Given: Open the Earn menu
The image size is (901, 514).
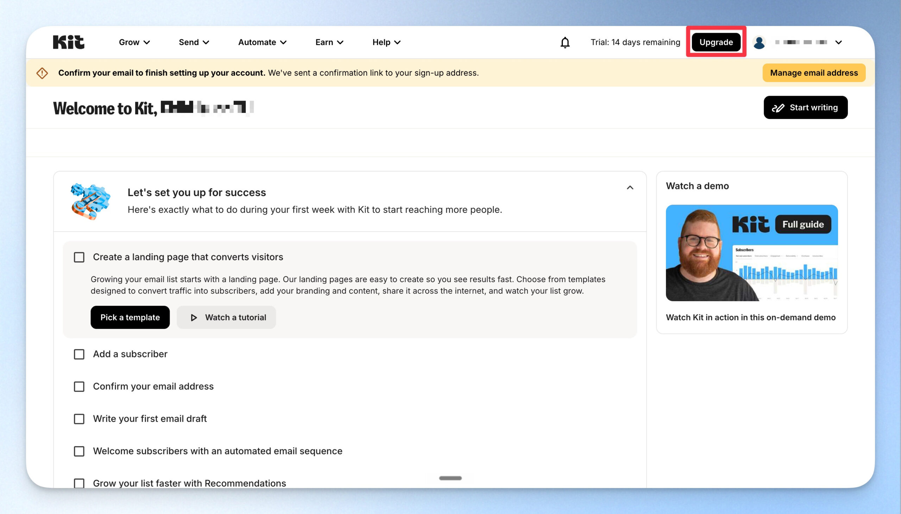Looking at the screenshot, I should pos(329,42).
